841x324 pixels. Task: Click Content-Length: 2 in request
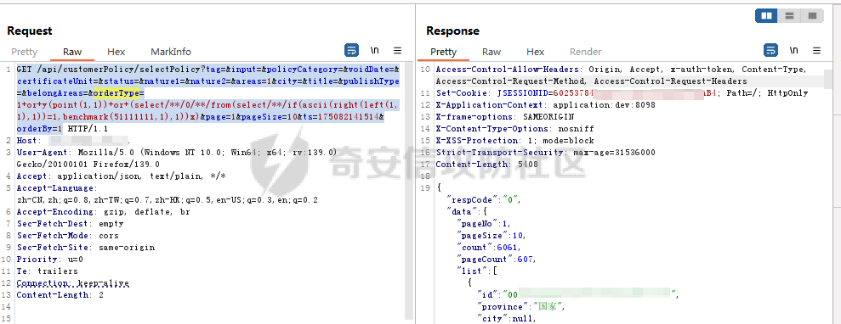60,295
